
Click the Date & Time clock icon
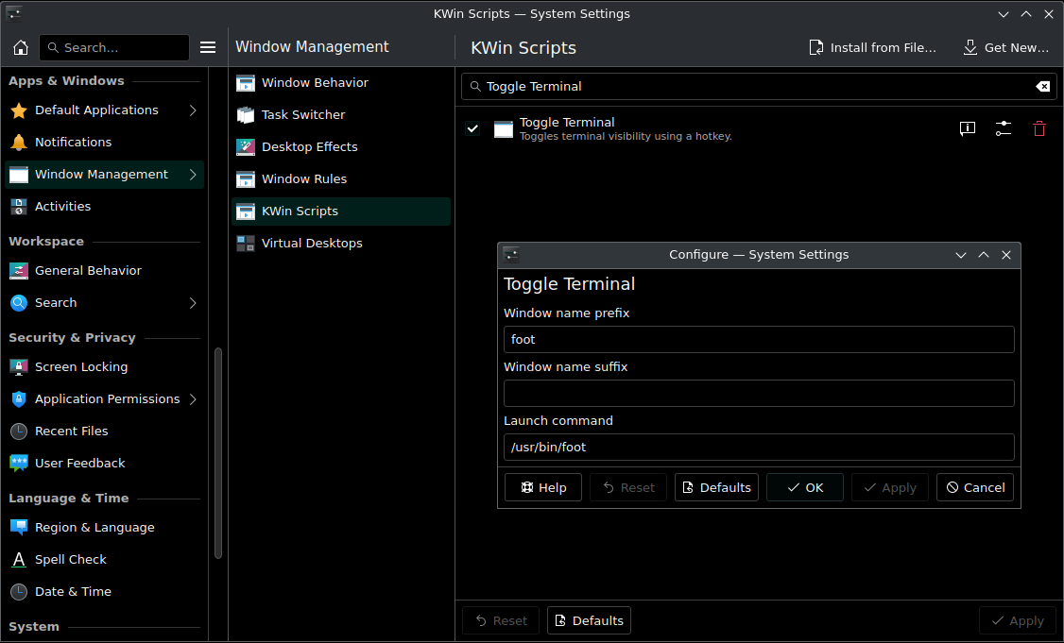pyautogui.click(x=19, y=591)
